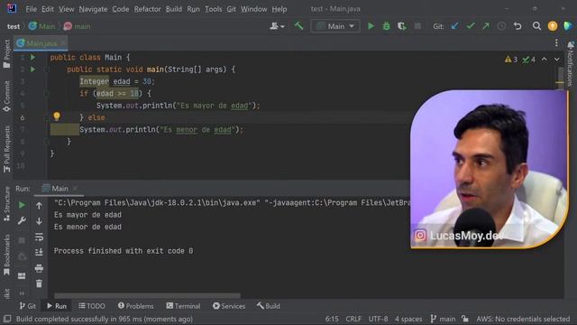Open the Problems bottom tool tab
The height and width of the screenshot is (325, 577).
click(x=136, y=306)
